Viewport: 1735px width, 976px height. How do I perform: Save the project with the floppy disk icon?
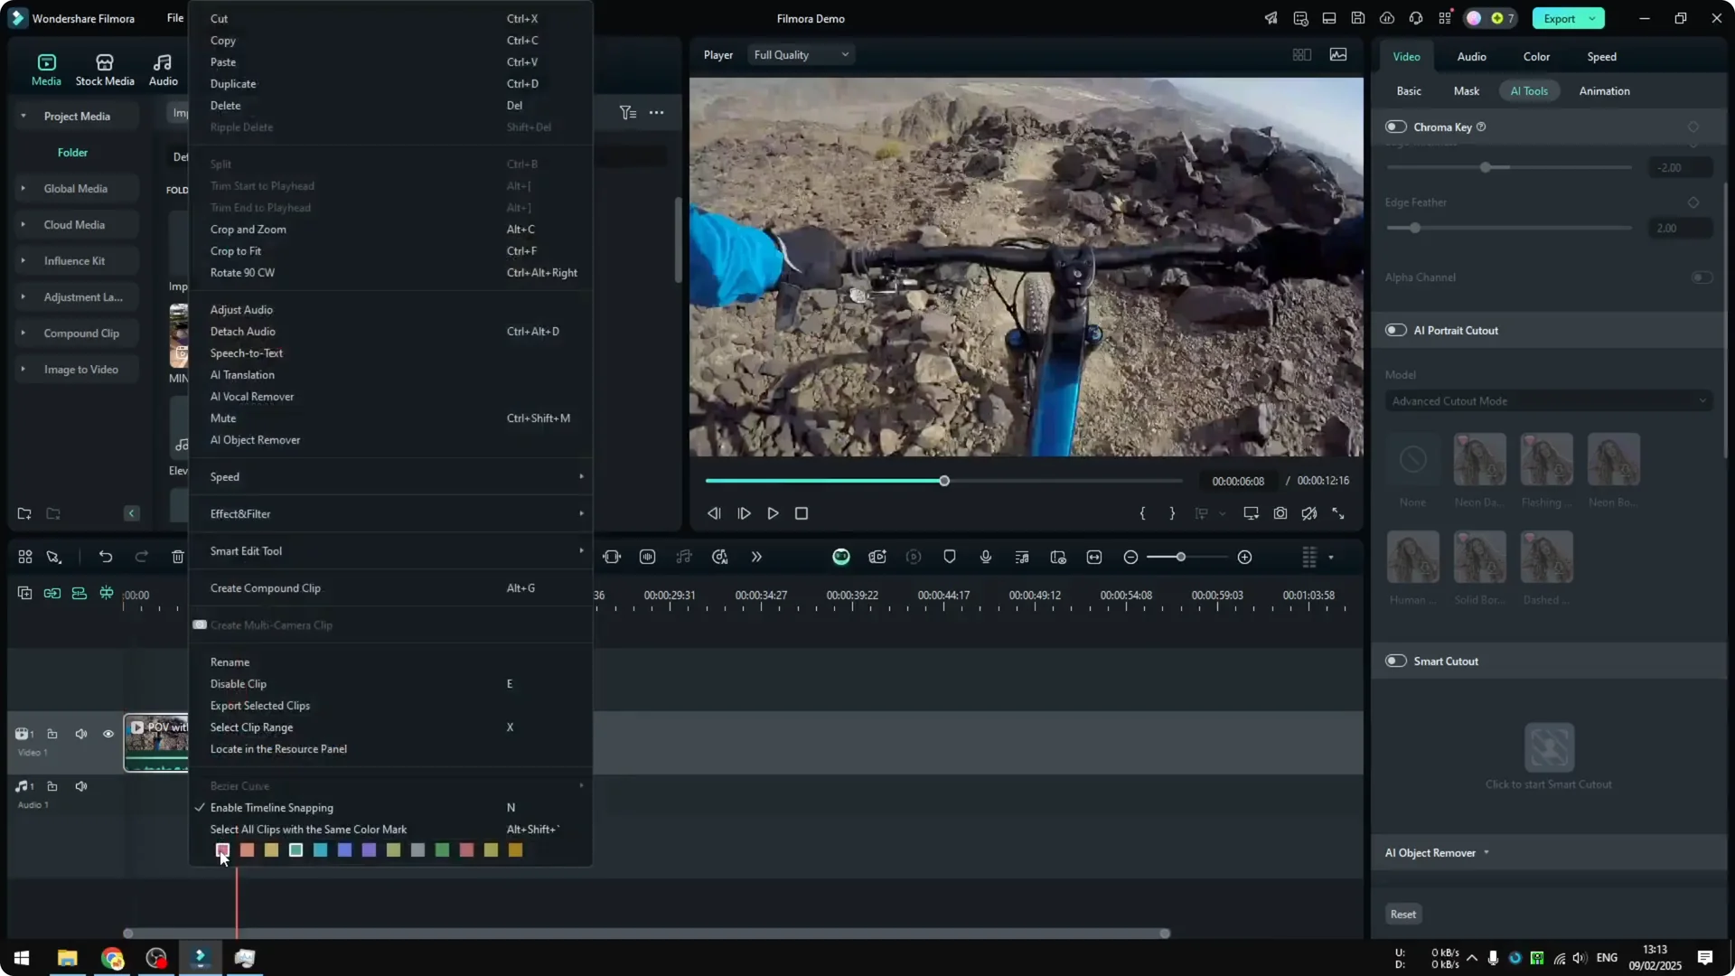click(x=1358, y=18)
